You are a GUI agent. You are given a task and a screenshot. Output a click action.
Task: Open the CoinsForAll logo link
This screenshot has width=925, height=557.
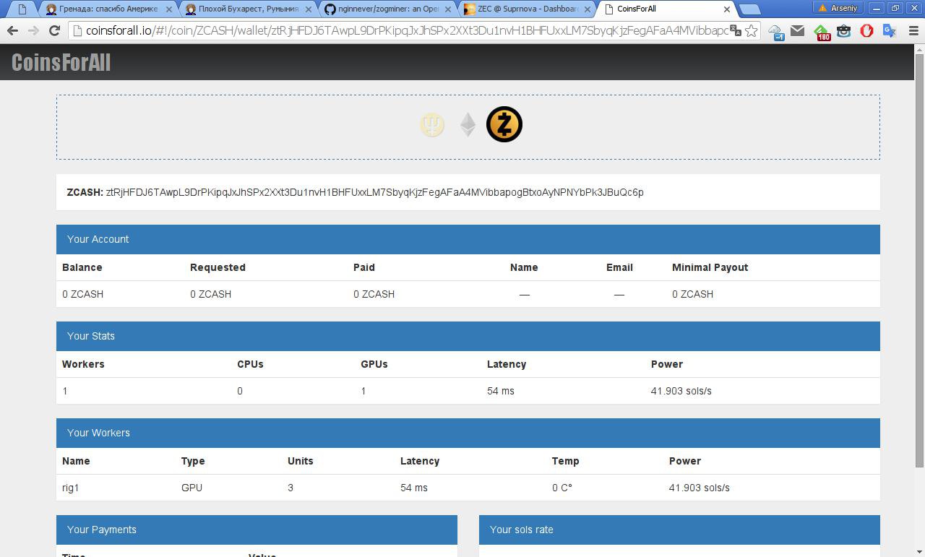(x=61, y=62)
